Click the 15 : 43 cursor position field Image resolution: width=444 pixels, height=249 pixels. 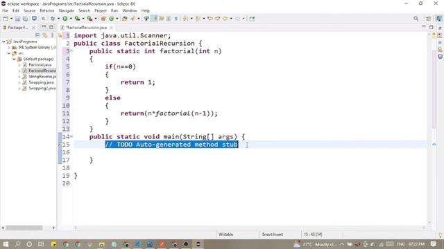click(313, 234)
